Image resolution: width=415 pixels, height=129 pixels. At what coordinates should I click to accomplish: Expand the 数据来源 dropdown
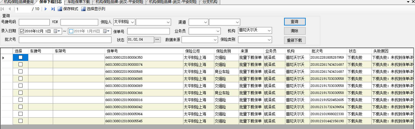(200, 40)
